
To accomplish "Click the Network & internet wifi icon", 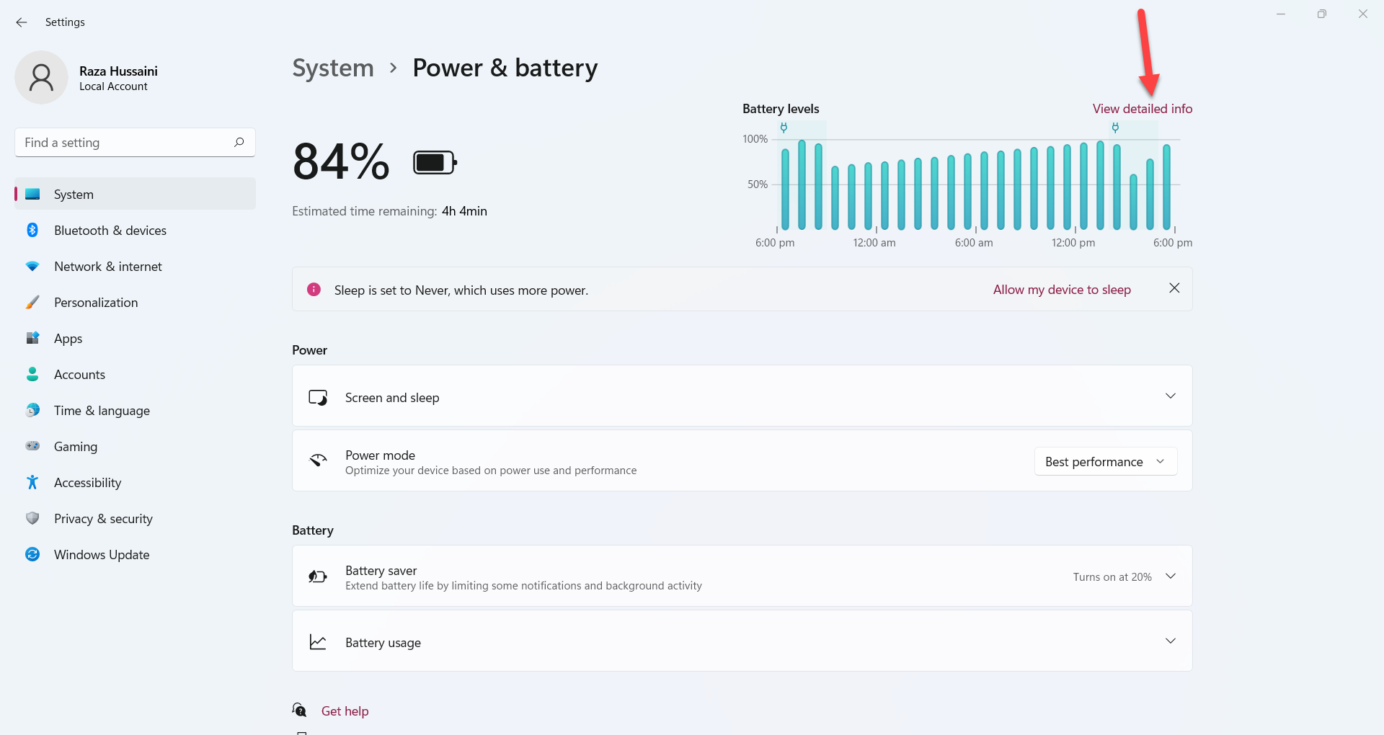I will click(32, 267).
